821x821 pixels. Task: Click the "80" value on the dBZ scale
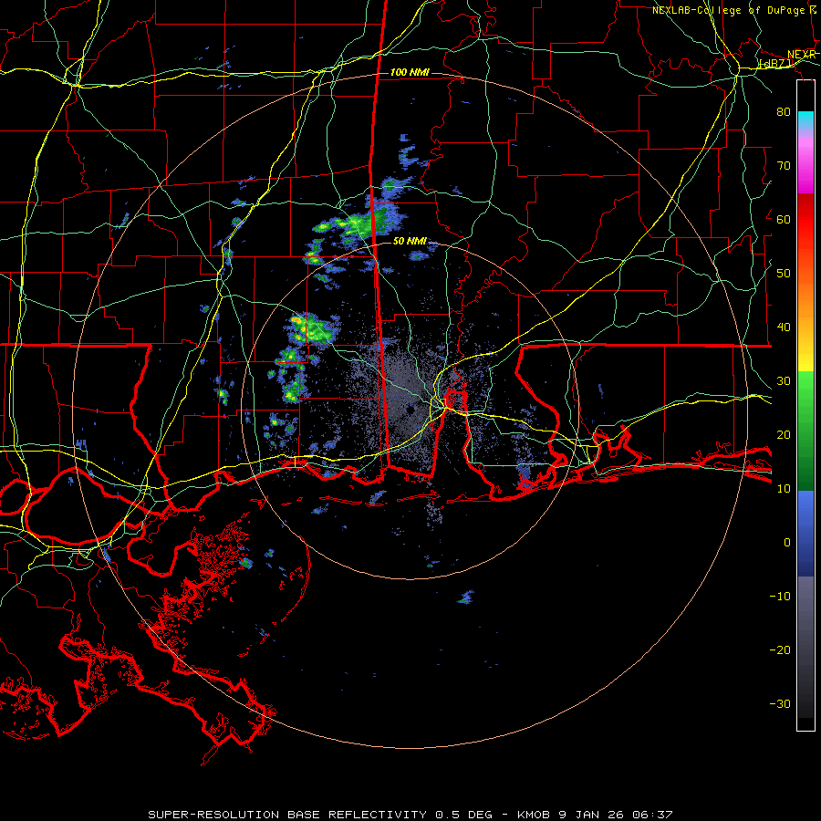pos(784,111)
